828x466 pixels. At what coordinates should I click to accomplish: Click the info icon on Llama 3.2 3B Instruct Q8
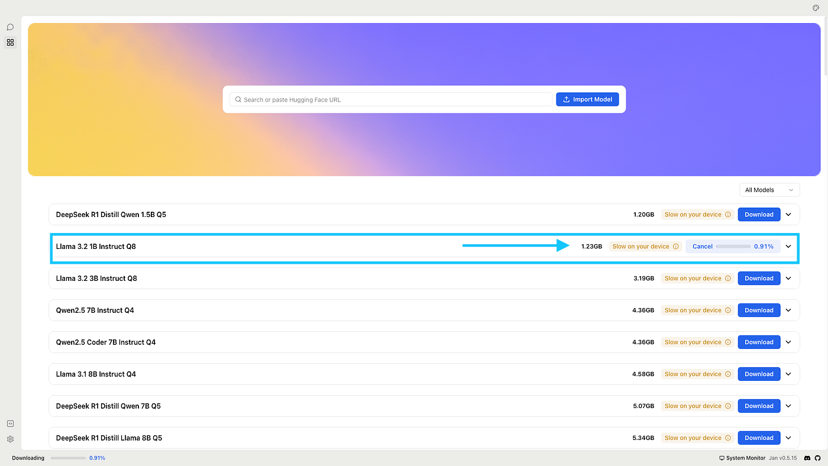(728, 279)
